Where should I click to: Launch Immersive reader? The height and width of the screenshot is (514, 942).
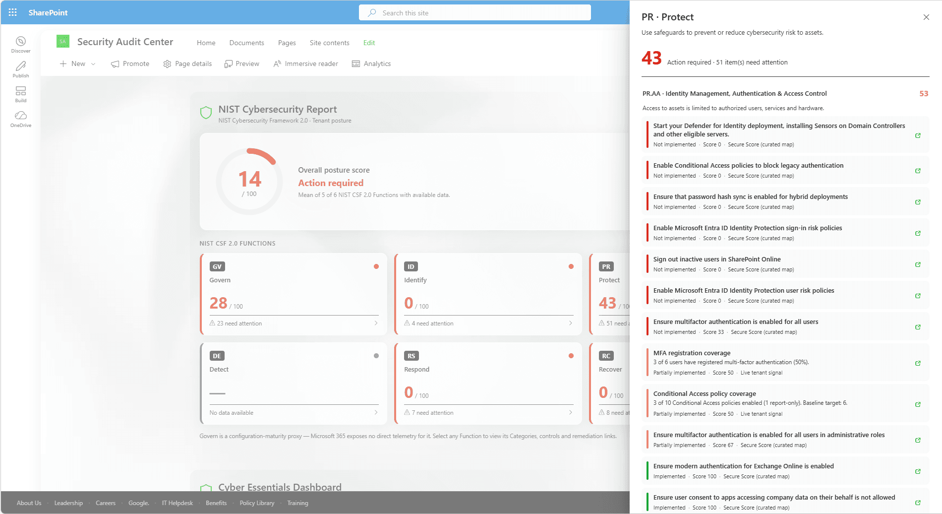pyautogui.click(x=306, y=64)
